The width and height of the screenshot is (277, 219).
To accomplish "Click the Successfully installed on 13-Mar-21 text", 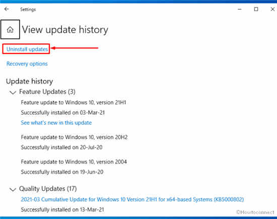I will pos(62,209).
